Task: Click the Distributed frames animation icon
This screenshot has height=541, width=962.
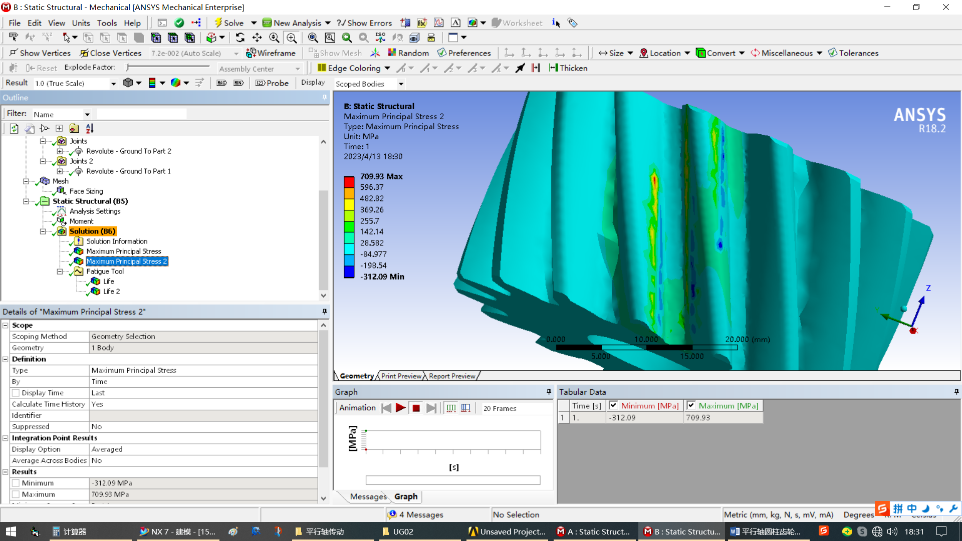Action: (x=451, y=408)
